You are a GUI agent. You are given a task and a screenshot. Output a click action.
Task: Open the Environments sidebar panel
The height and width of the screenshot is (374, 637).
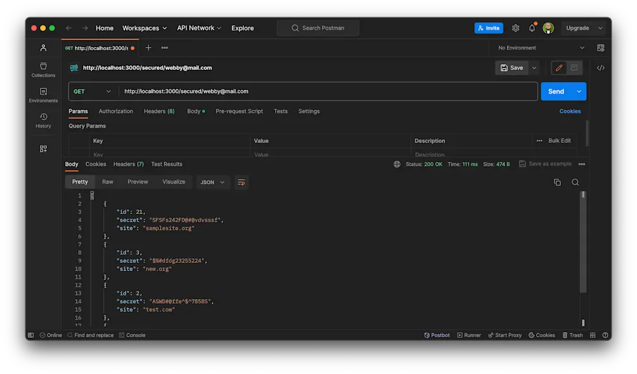43,95
